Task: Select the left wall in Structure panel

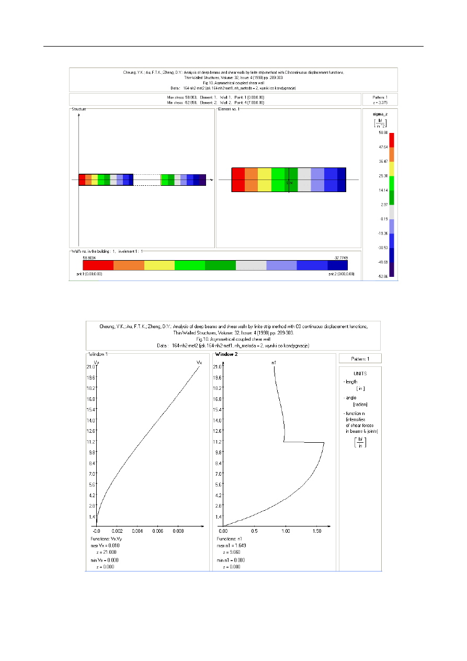Action: tap(106, 180)
